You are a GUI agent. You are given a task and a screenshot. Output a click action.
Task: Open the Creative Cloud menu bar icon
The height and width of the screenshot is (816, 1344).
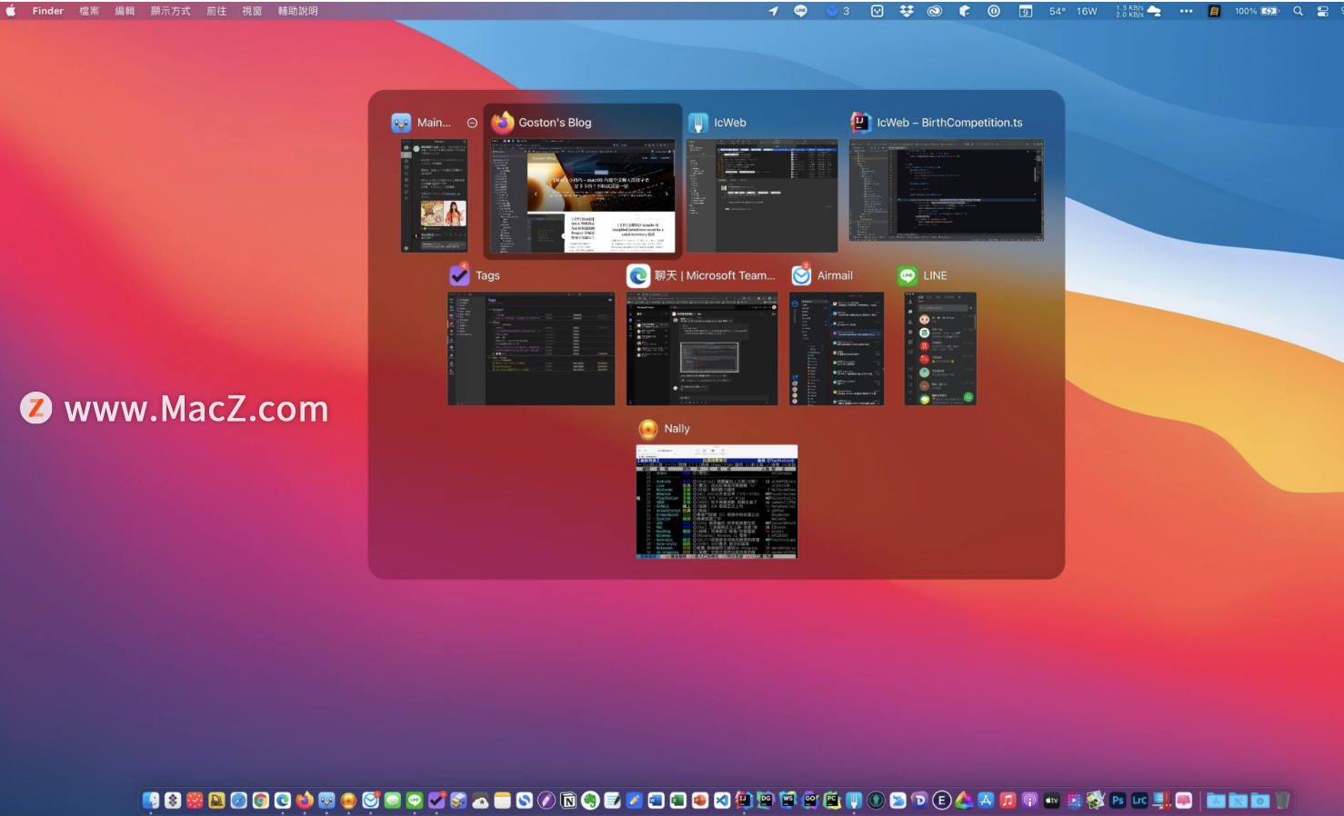click(934, 11)
